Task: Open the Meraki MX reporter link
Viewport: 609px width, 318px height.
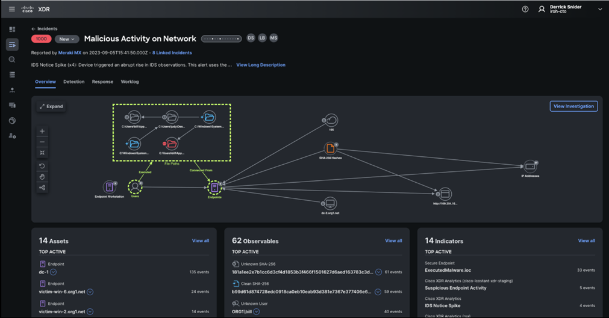Action: pos(69,53)
